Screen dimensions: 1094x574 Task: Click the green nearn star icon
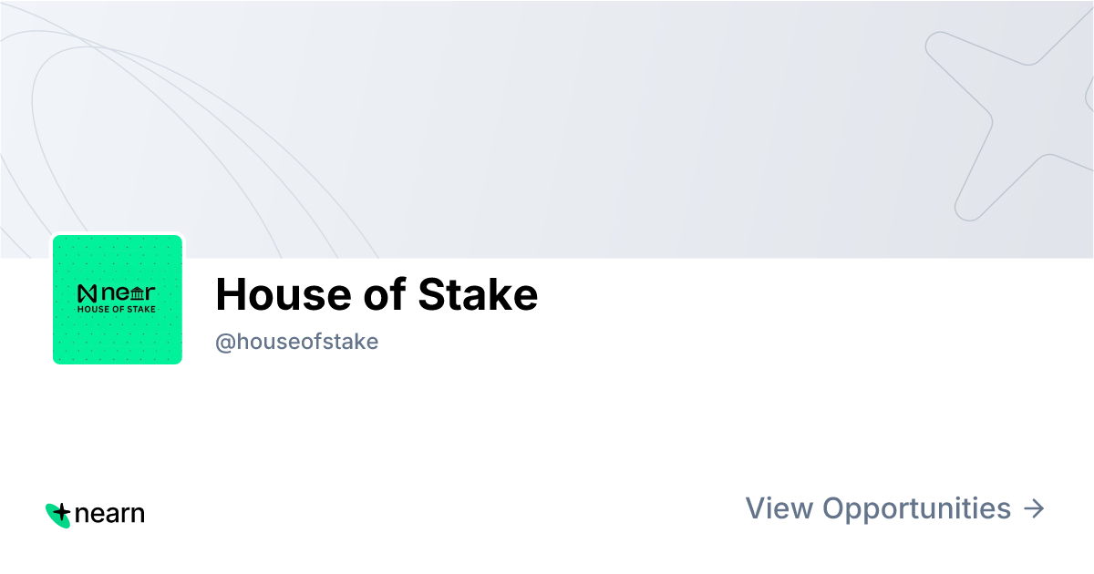tap(58, 514)
